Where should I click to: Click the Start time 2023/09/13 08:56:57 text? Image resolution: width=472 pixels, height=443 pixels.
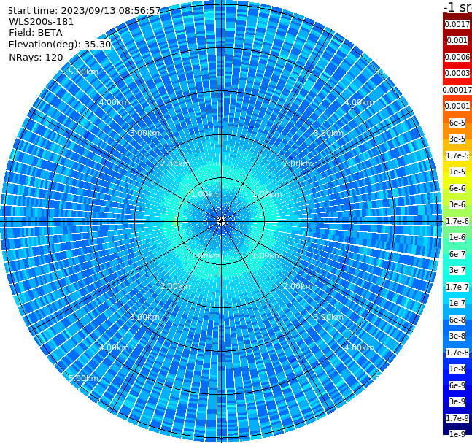coord(84,11)
